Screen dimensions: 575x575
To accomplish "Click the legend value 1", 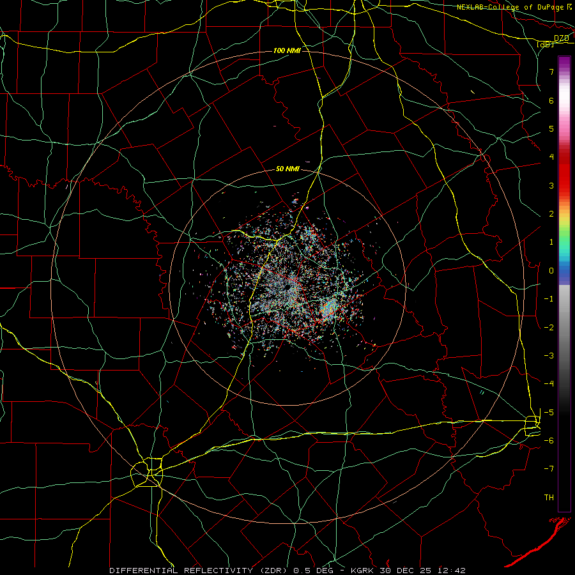I will coord(551,242).
